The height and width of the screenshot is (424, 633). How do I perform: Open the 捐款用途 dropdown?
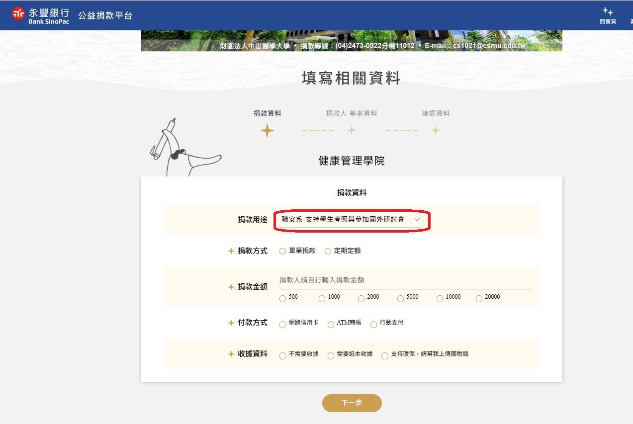(350, 219)
